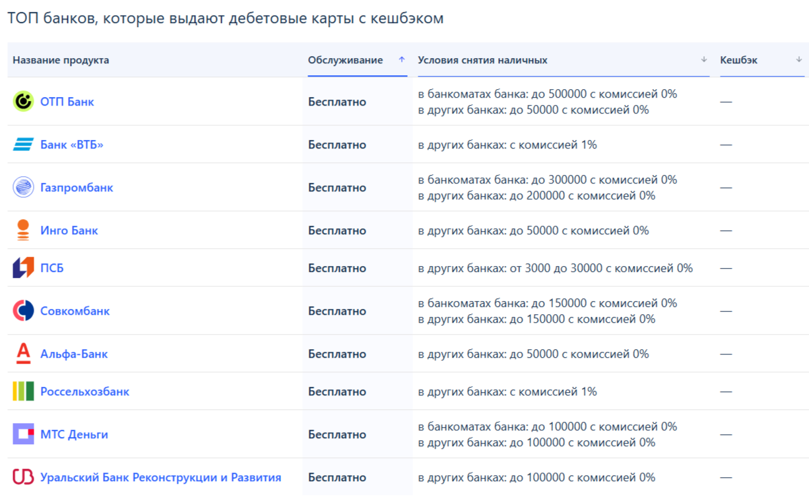Screen dimensions: 809x503
Task: Click the Совкомбанк logo icon
Action: (x=23, y=311)
